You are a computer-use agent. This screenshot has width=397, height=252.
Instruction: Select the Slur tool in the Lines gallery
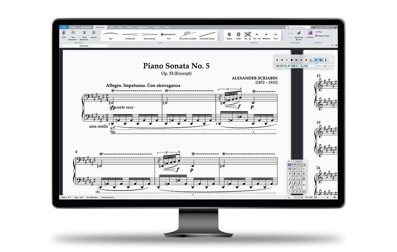110,35
